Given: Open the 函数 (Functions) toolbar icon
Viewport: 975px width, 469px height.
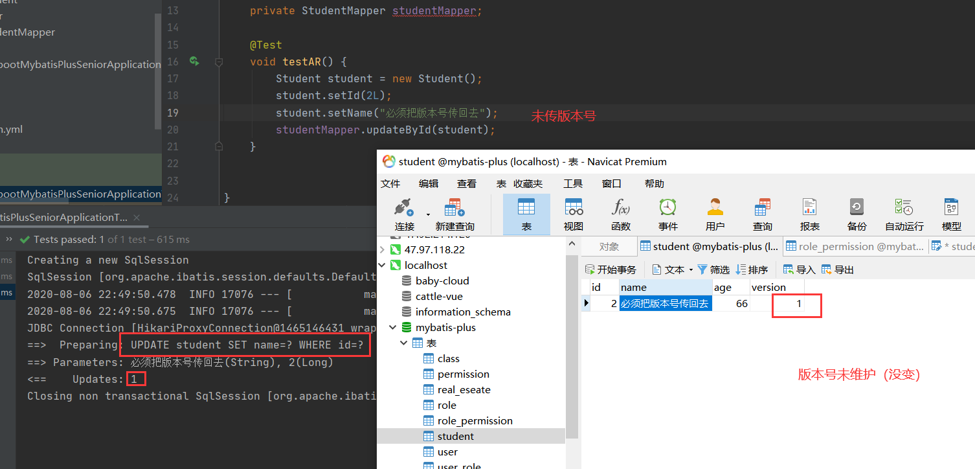Looking at the screenshot, I should coord(620,214).
